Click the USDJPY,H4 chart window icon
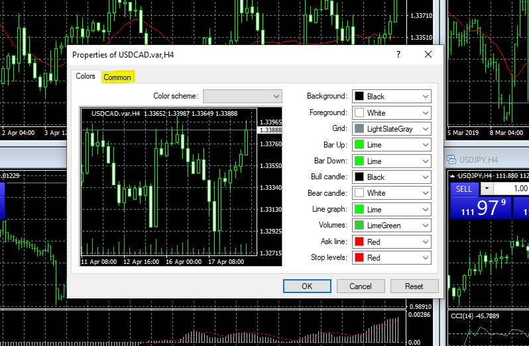This screenshot has width=529, height=346. point(451,159)
